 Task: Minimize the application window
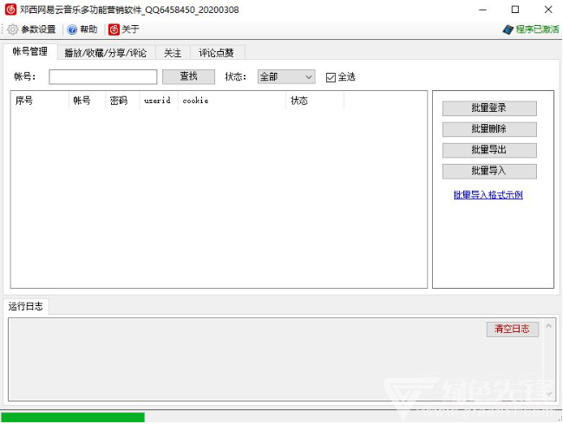(x=483, y=10)
